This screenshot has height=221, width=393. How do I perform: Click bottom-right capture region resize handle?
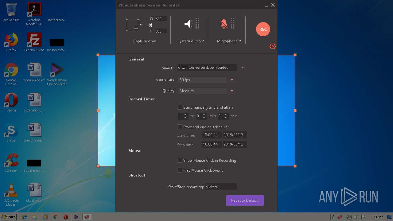pyautogui.click(x=295, y=166)
